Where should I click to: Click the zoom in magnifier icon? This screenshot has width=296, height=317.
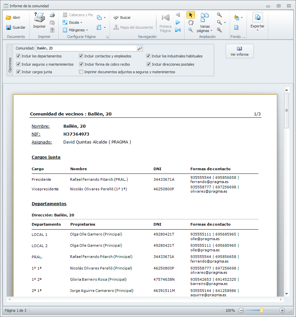coord(219,30)
